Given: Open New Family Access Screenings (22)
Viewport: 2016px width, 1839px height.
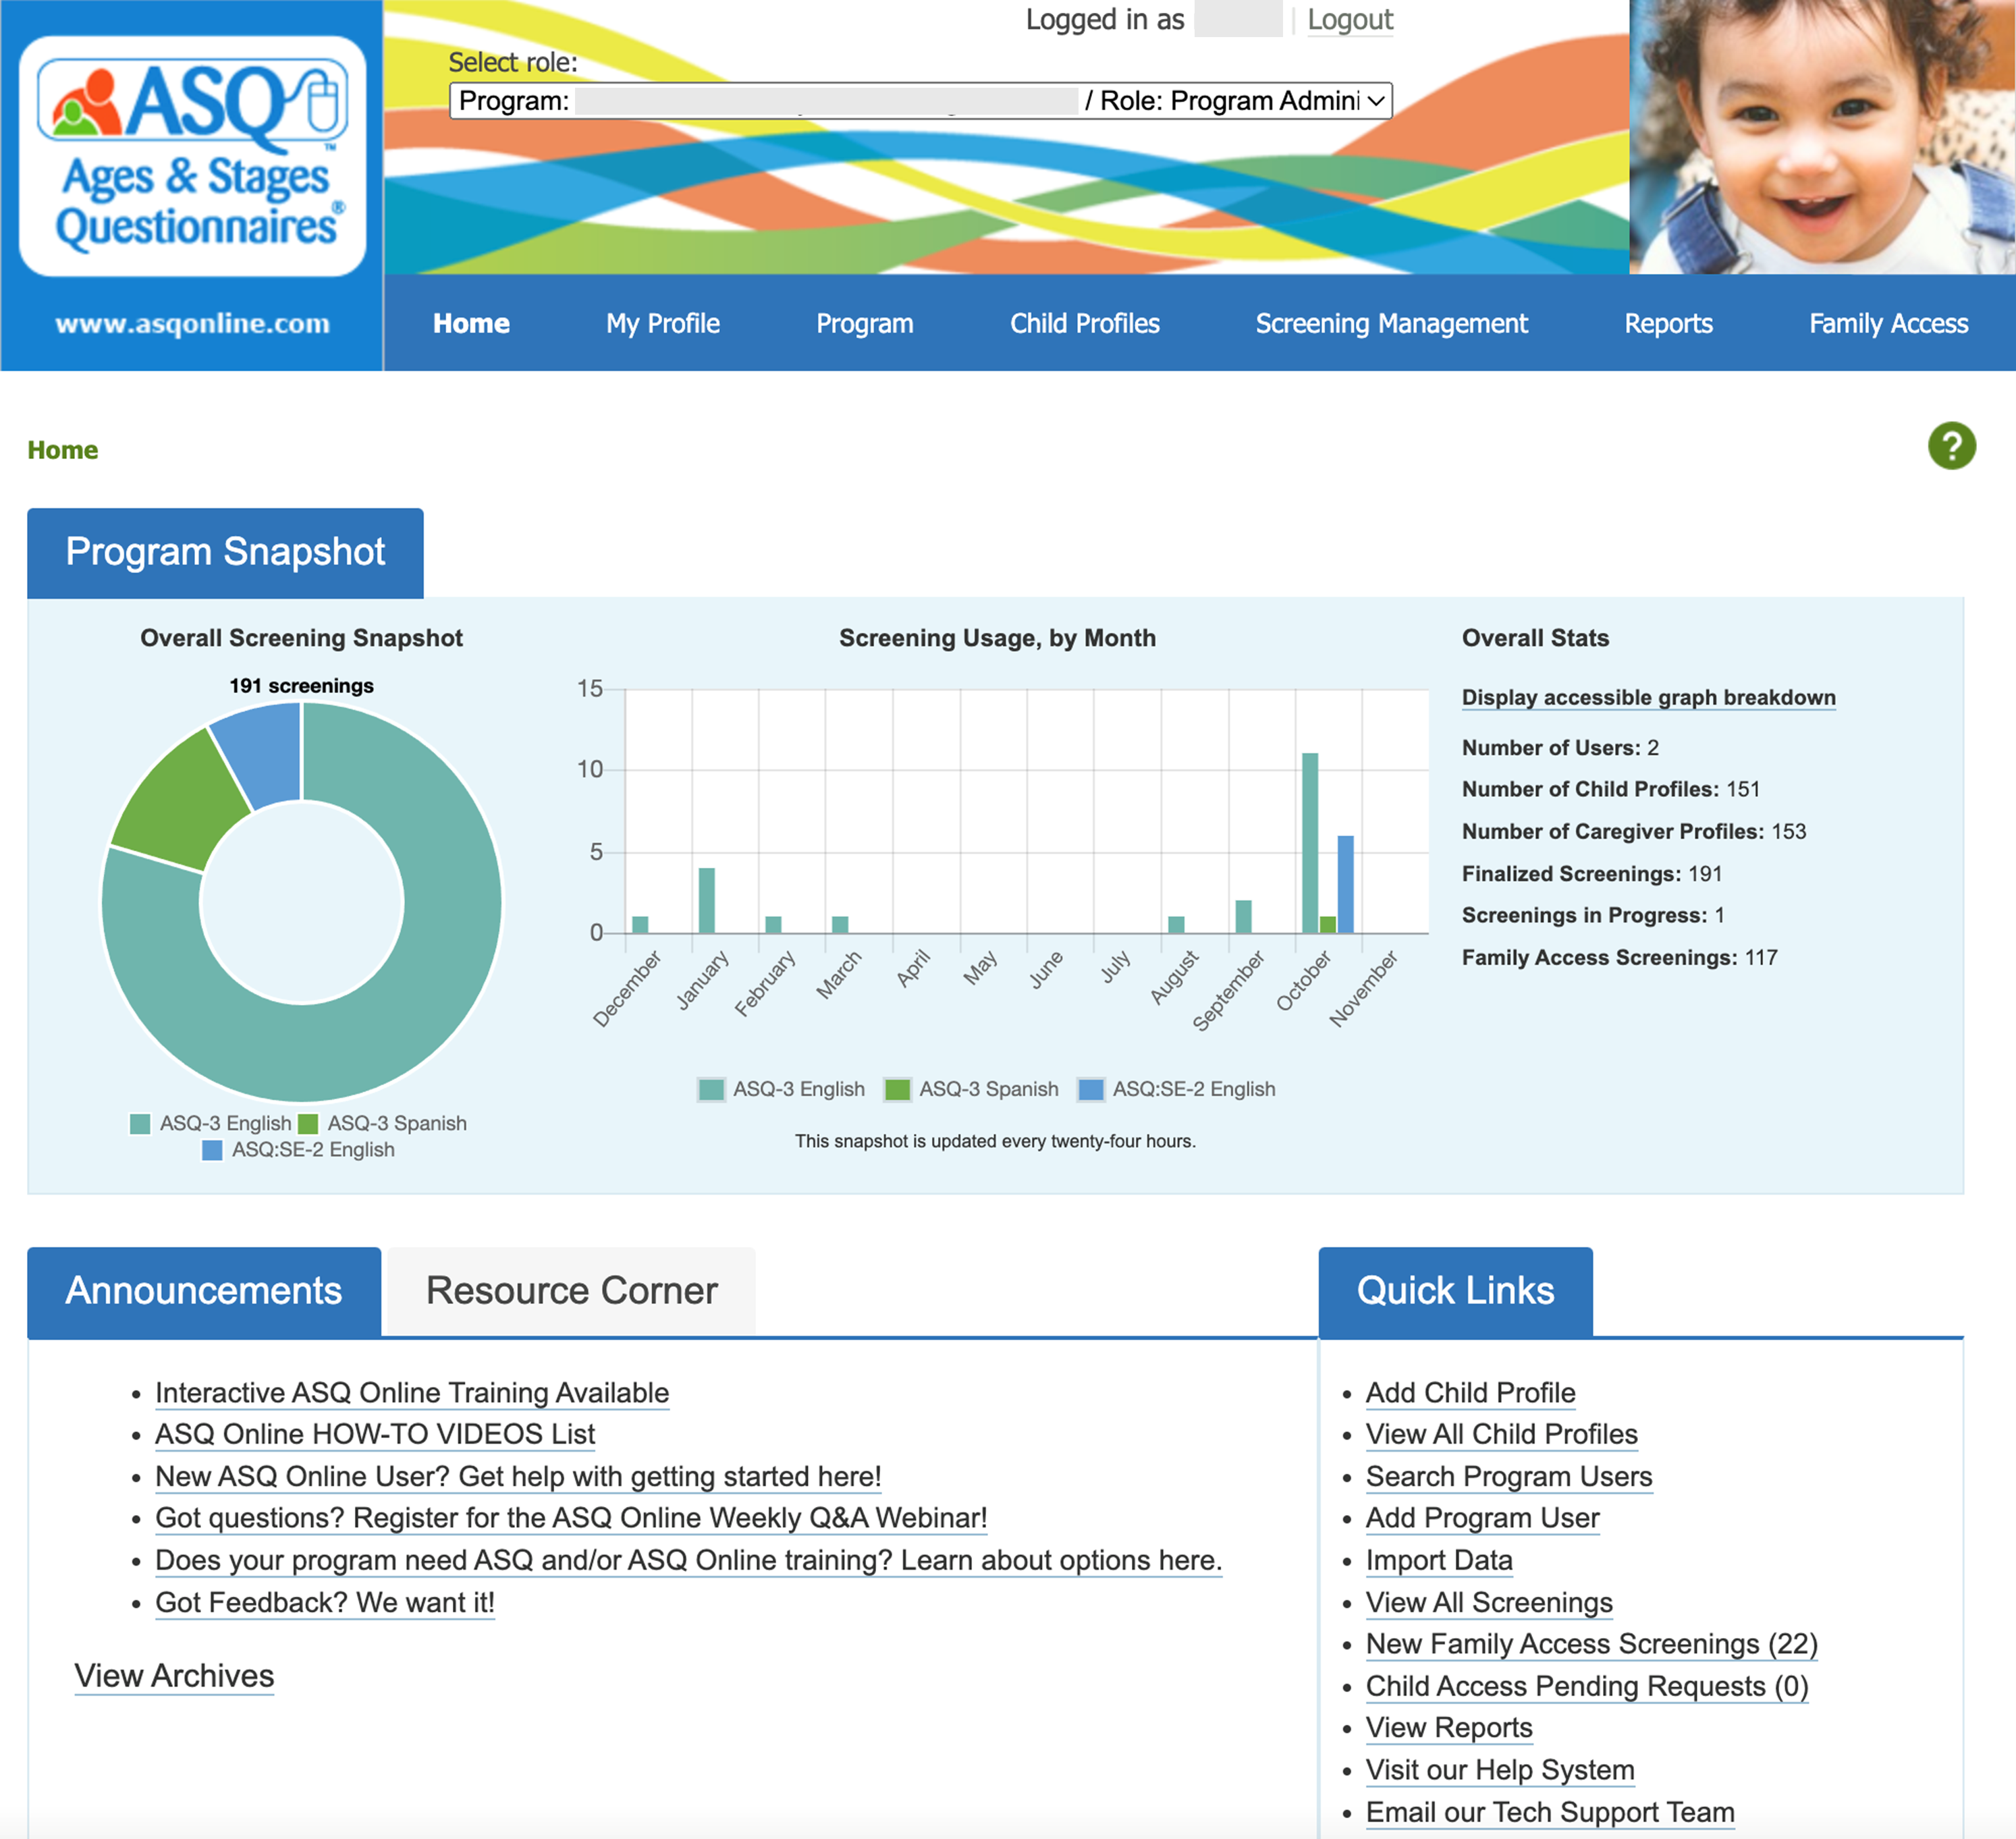Looking at the screenshot, I should tap(1591, 1644).
